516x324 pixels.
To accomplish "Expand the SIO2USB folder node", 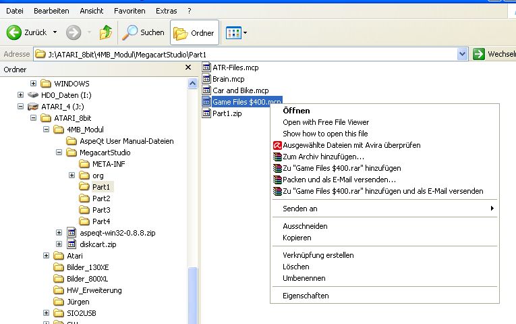I will (46, 313).
